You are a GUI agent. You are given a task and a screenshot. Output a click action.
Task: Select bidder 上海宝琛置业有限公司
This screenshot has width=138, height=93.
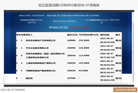click(37, 58)
